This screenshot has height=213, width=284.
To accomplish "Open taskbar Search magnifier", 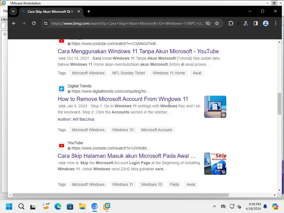I will (x=21, y=206).
